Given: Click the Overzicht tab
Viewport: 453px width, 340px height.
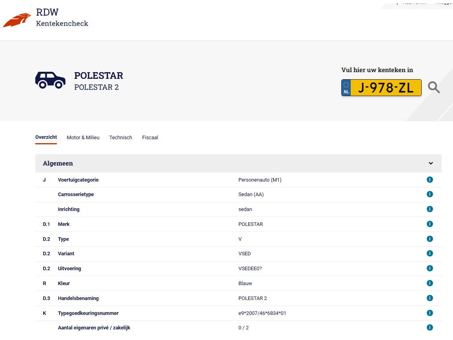Looking at the screenshot, I should coord(46,137).
